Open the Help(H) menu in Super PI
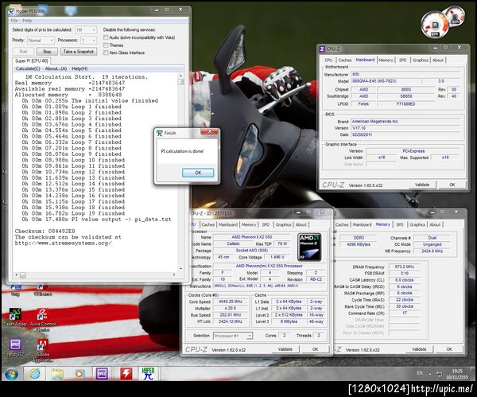Viewport: 477px width, 397px height. pos(79,68)
